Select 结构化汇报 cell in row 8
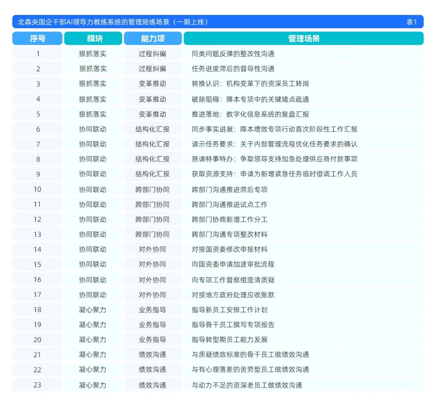Screen dimensions: 436x406 pos(152,159)
